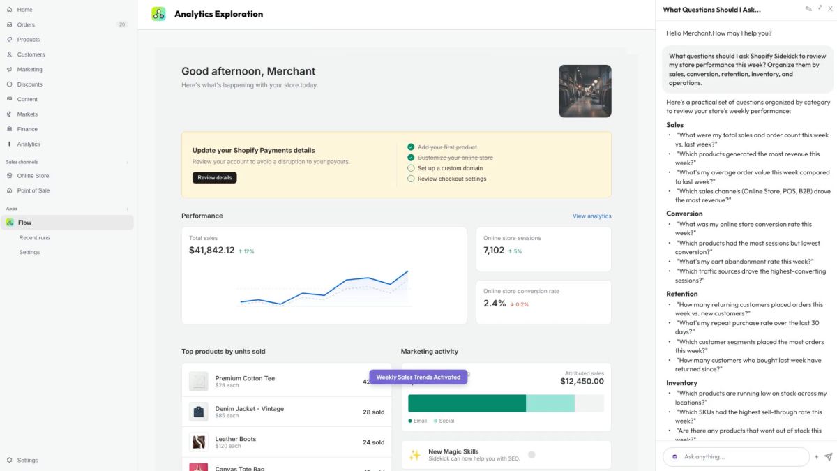Click the '28 sold' Denim Jacket value

tap(373, 412)
